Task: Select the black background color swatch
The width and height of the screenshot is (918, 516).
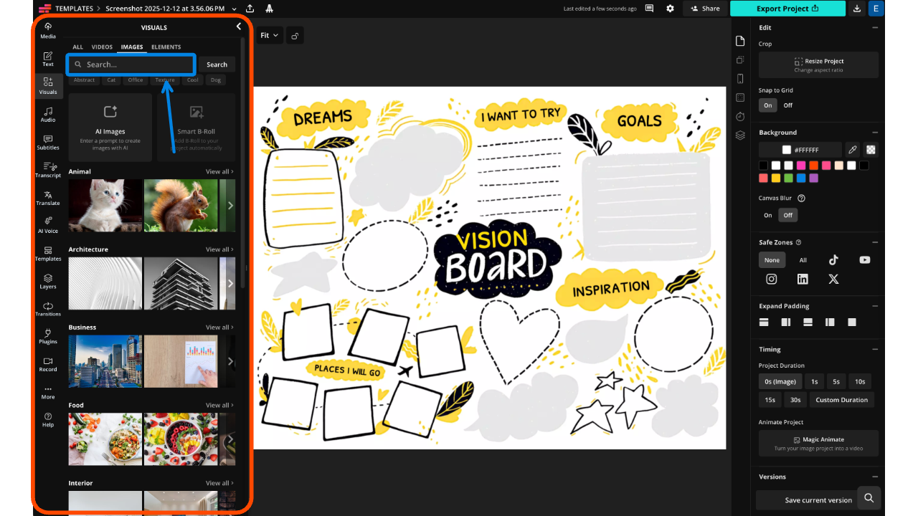Action: pyautogui.click(x=763, y=165)
